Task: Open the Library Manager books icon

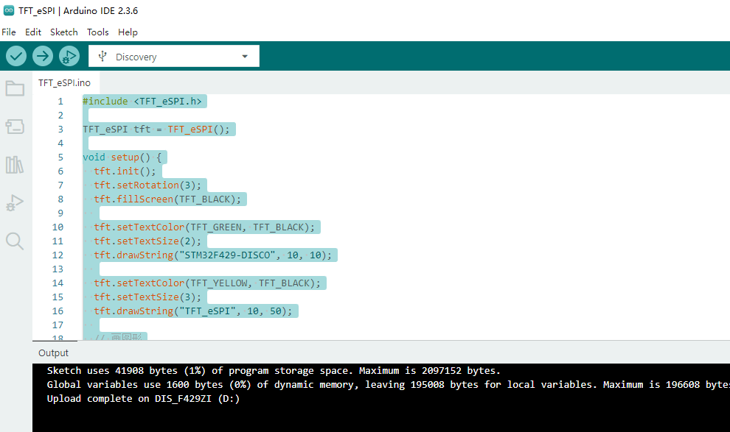Action: [15, 164]
